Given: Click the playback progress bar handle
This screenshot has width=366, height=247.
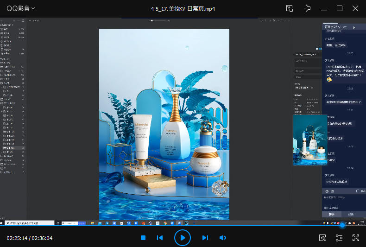Looking at the screenshot, I should pyautogui.click(x=342, y=226).
